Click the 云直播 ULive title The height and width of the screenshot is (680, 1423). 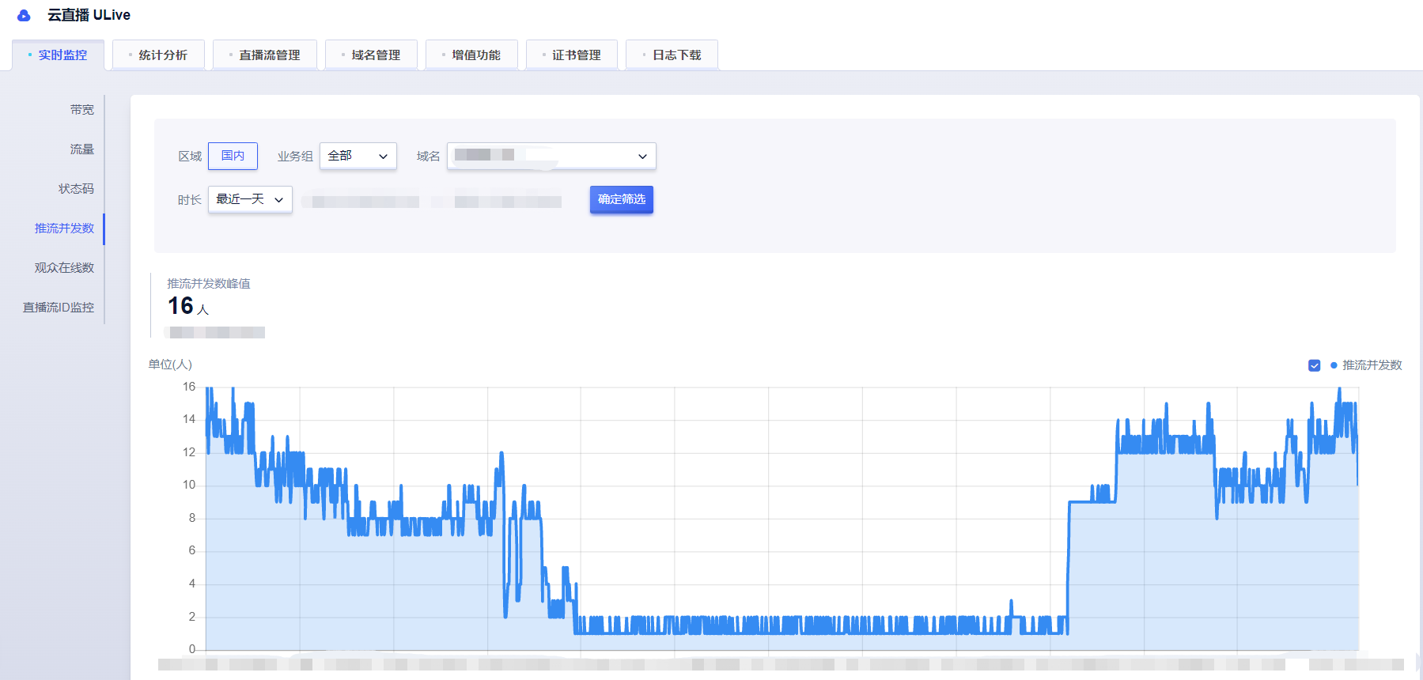click(89, 15)
